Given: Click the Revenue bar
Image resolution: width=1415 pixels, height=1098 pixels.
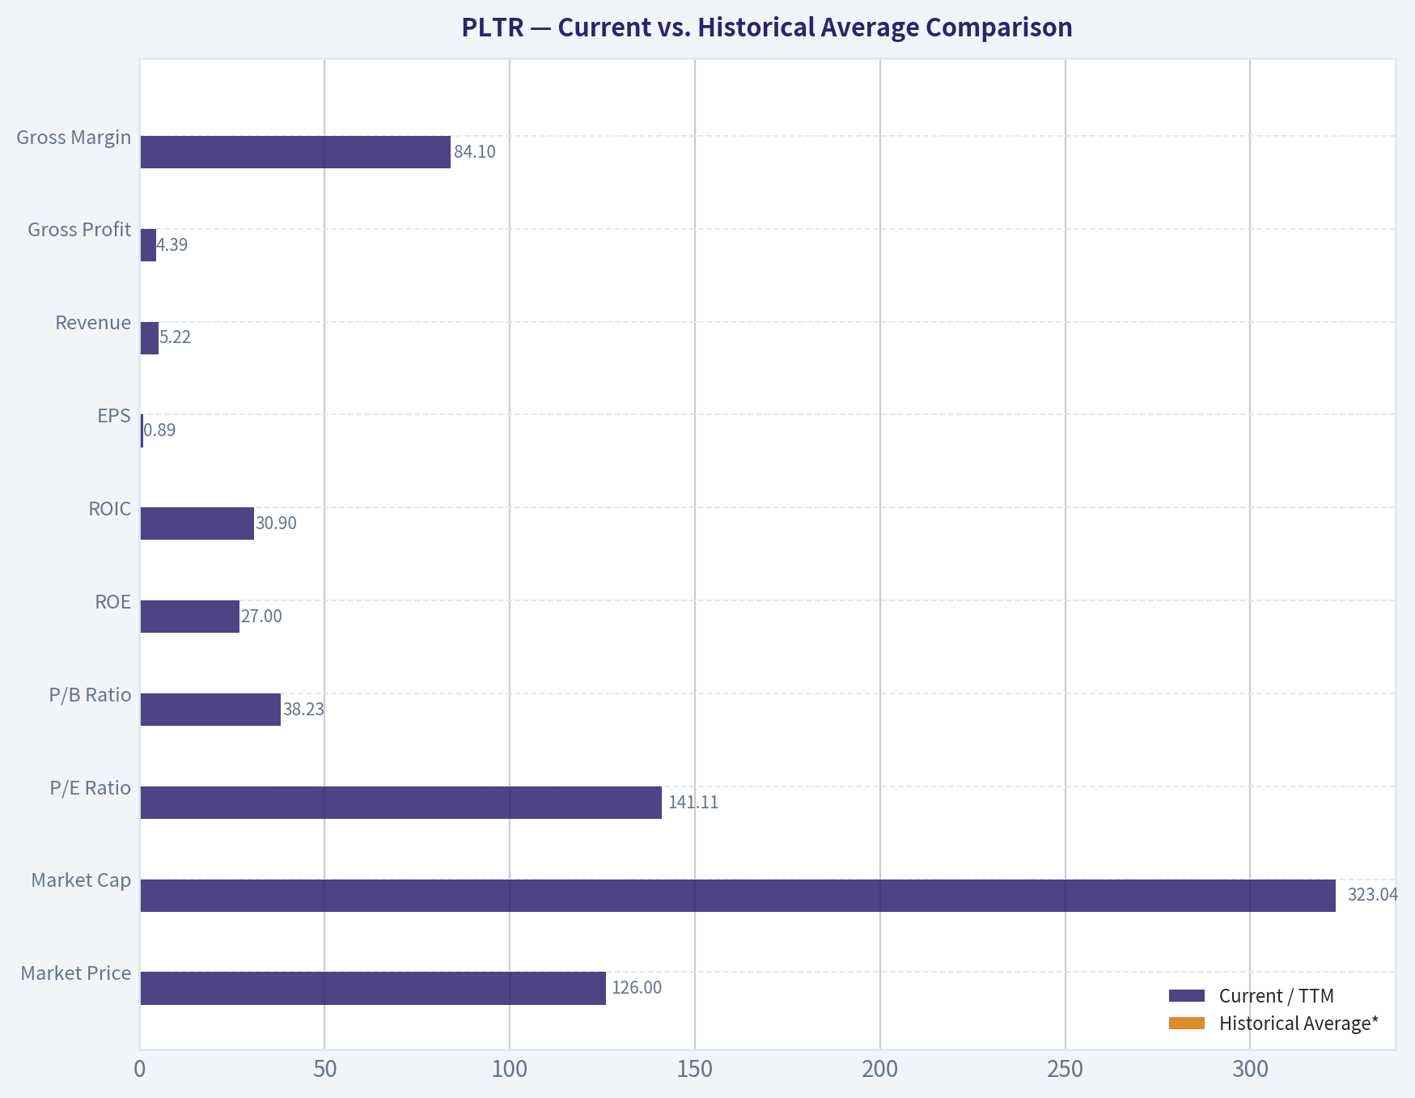Looking at the screenshot, I should point(150,338).
